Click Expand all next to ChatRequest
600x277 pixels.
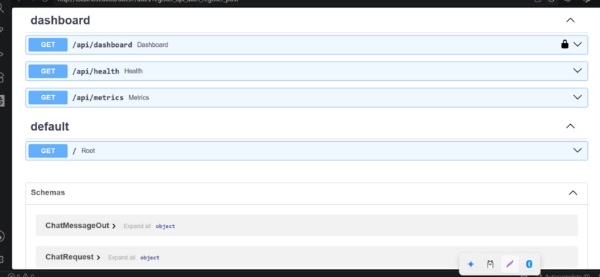[x=121, y=258]
